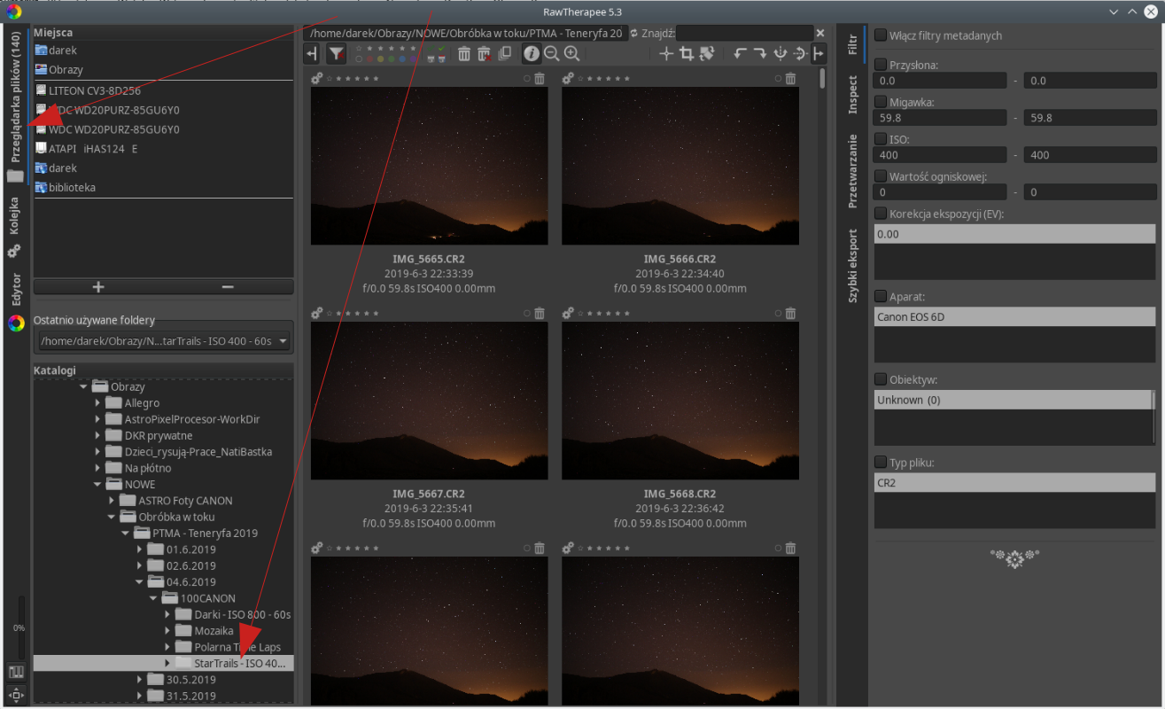Show only unedited images filter icon
The width and height of the screenshot is (1165, 709).
431,47
